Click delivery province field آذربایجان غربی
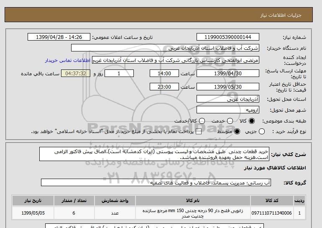 (x=228, y=99)
